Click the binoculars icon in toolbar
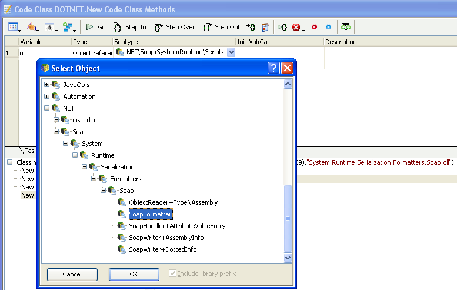Viewport: 457px width, 290px height. pos(346,27)
